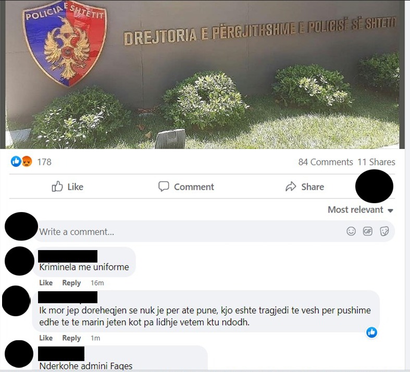Click the thumbs-up Like button on the post
Screen dimensions: 410x372
click(67, 187)
